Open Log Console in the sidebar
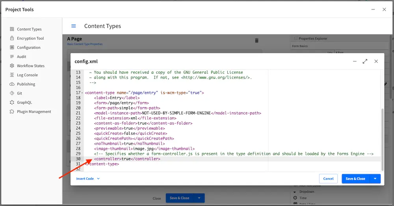This screenshot has width=394, height=206. 27,75
